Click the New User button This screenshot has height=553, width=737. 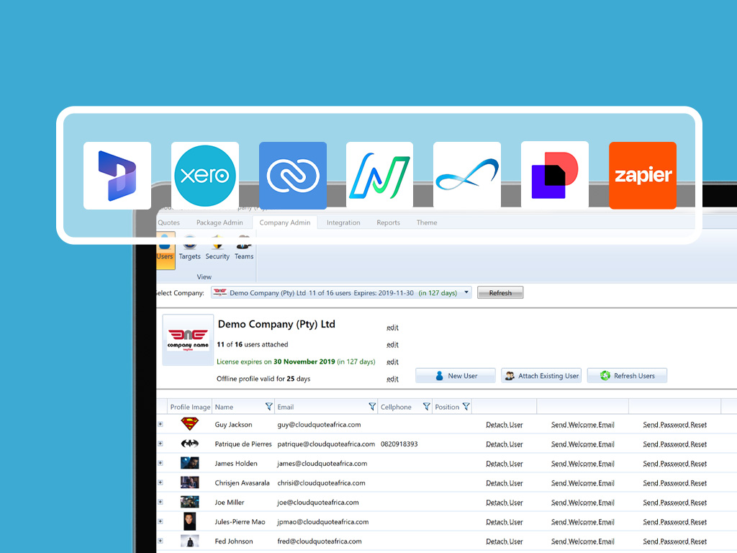tap(456, 376)
